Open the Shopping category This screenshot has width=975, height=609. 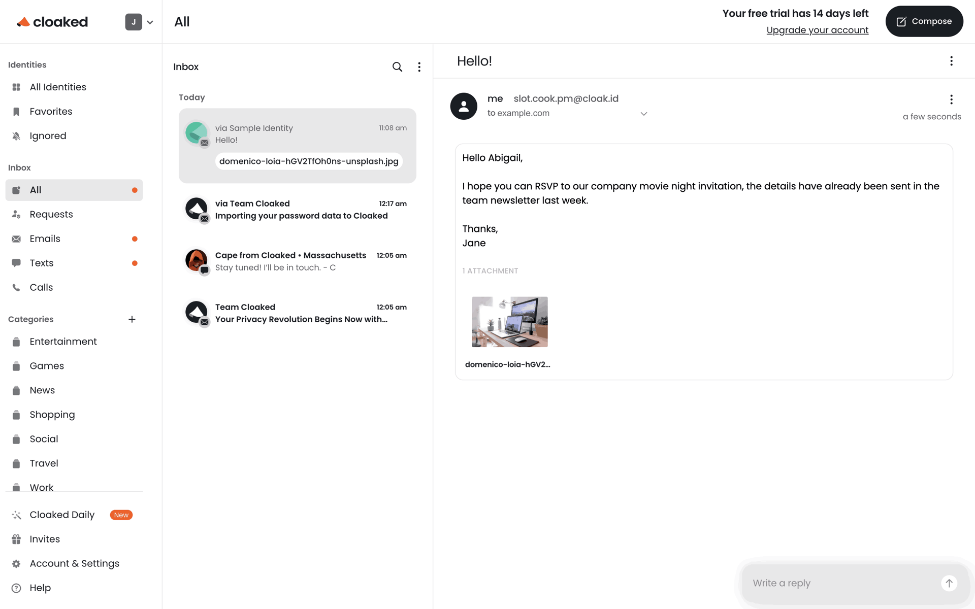(74, 415)
